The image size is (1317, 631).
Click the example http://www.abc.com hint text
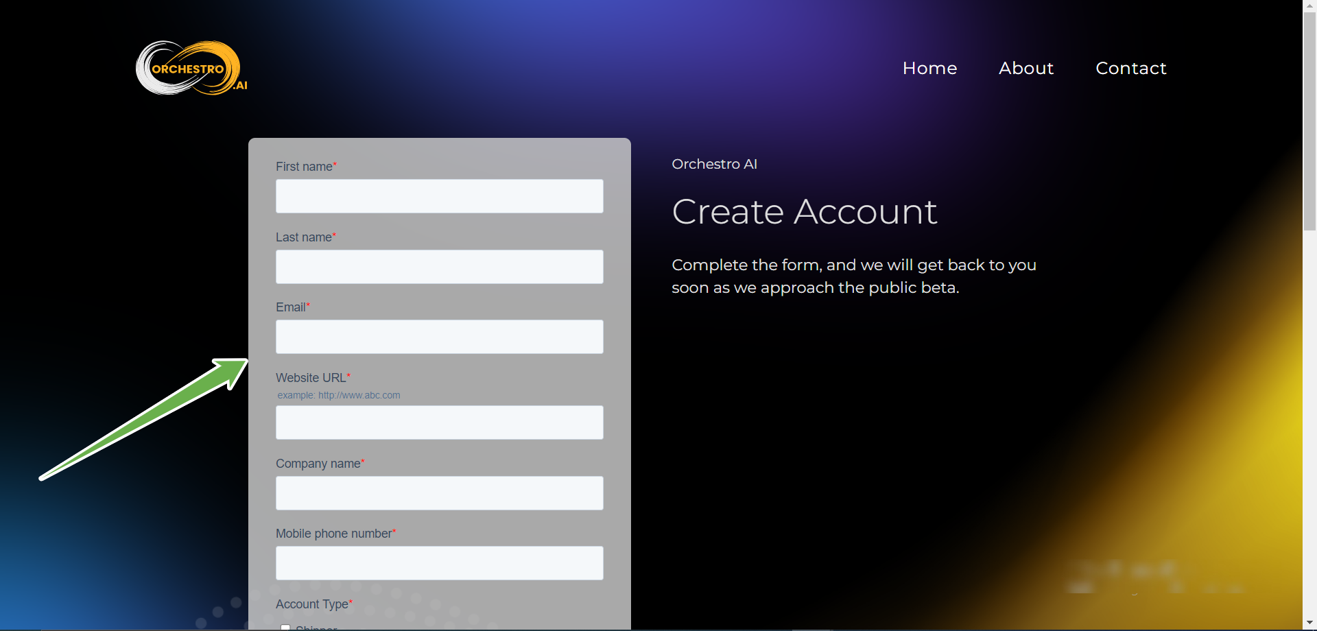[x=339, y=395]
